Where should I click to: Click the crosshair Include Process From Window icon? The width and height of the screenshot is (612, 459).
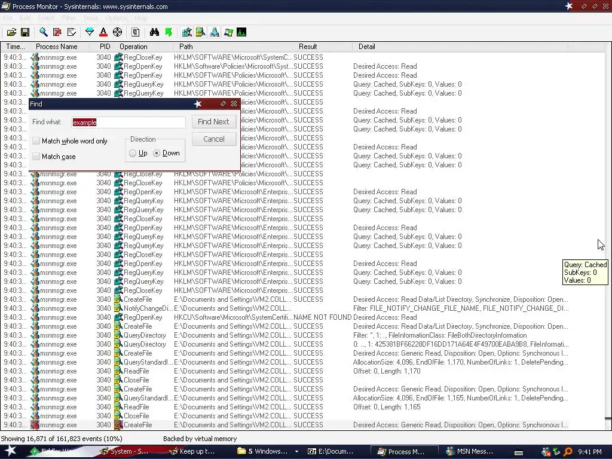(x=117, y=32)
